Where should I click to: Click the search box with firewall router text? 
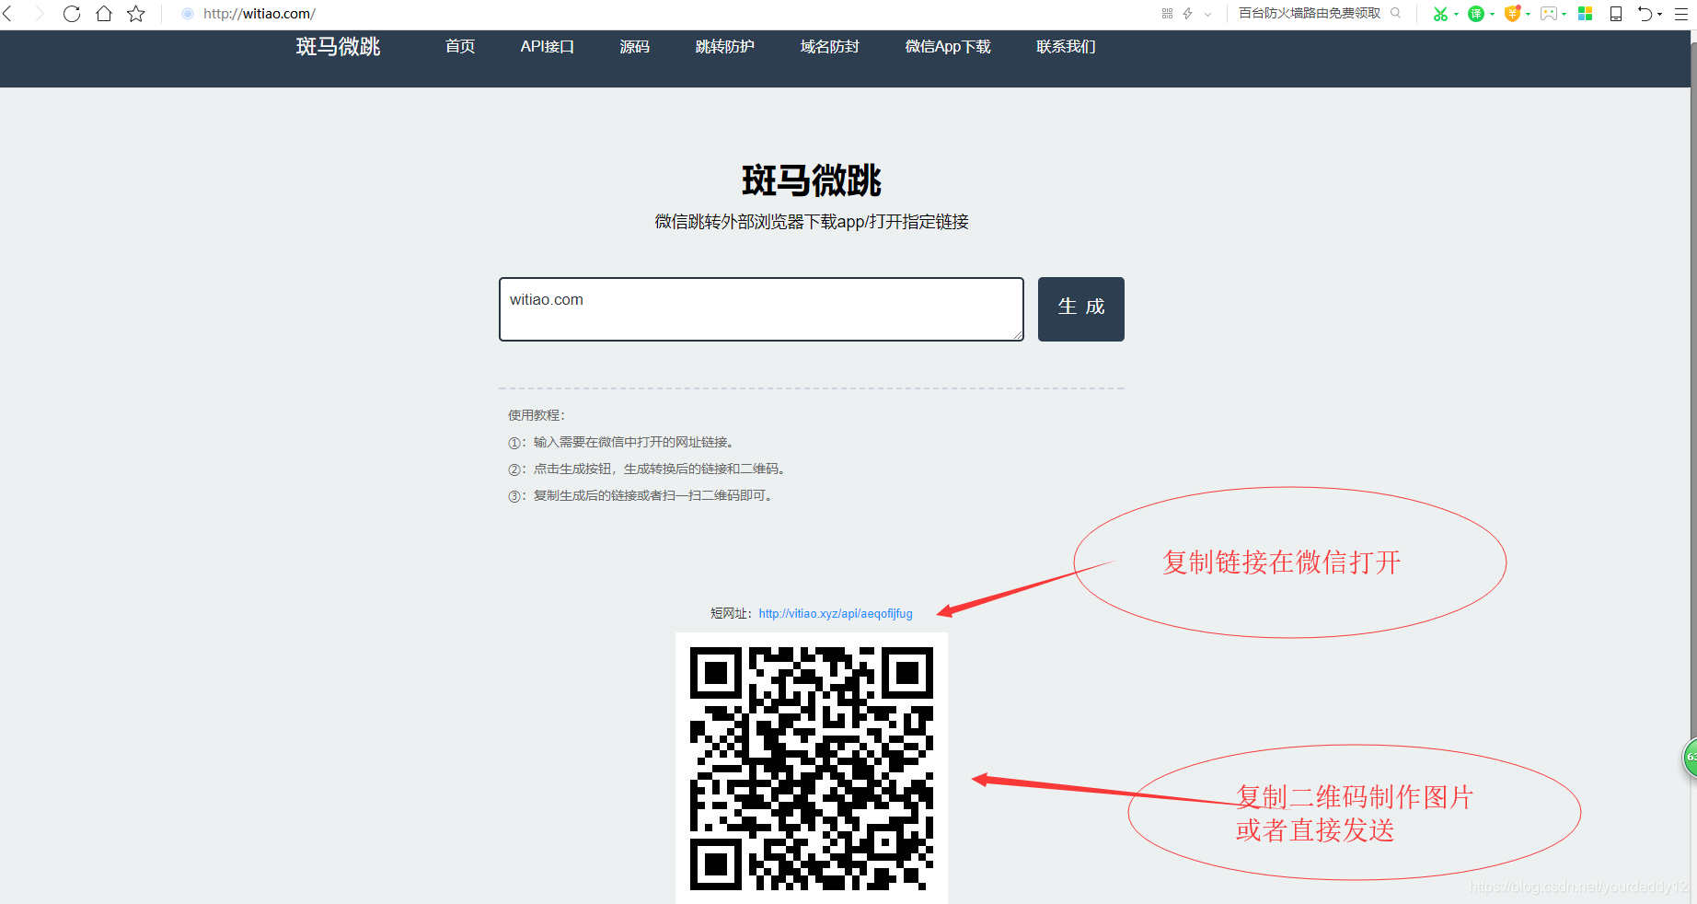point(1310,13)
